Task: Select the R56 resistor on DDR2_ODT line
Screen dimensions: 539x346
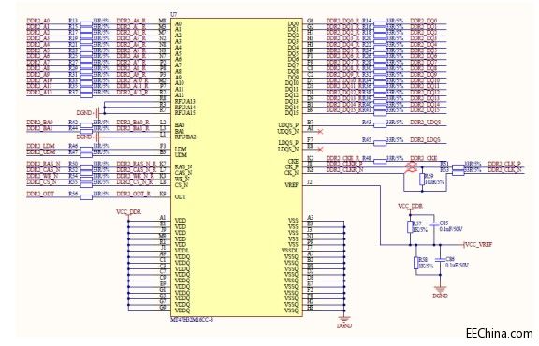Action: click(86, 197)
